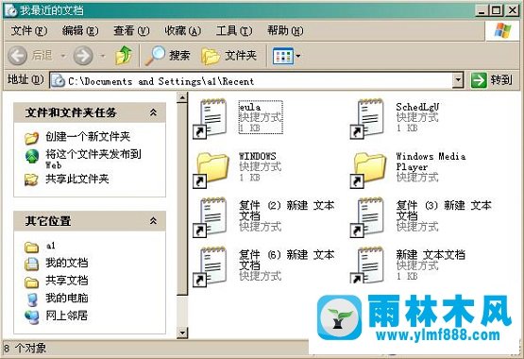Select the 新建 文本文档 shortcut icon

pyautogui.click(x=367, y=266)
